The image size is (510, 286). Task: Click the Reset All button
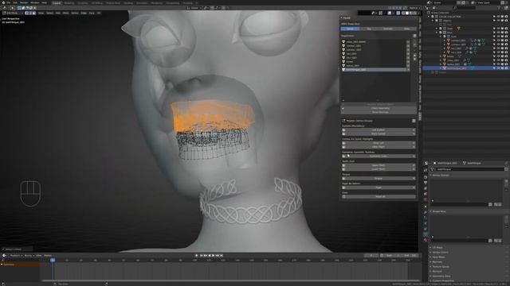[379, 196]
